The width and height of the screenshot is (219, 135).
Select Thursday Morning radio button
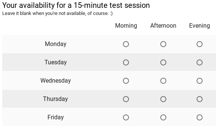coord(126,99)
